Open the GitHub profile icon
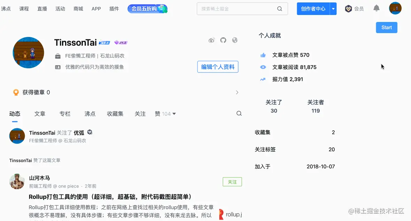Viewport: 411px width, 221px height. tap(223, 40)
